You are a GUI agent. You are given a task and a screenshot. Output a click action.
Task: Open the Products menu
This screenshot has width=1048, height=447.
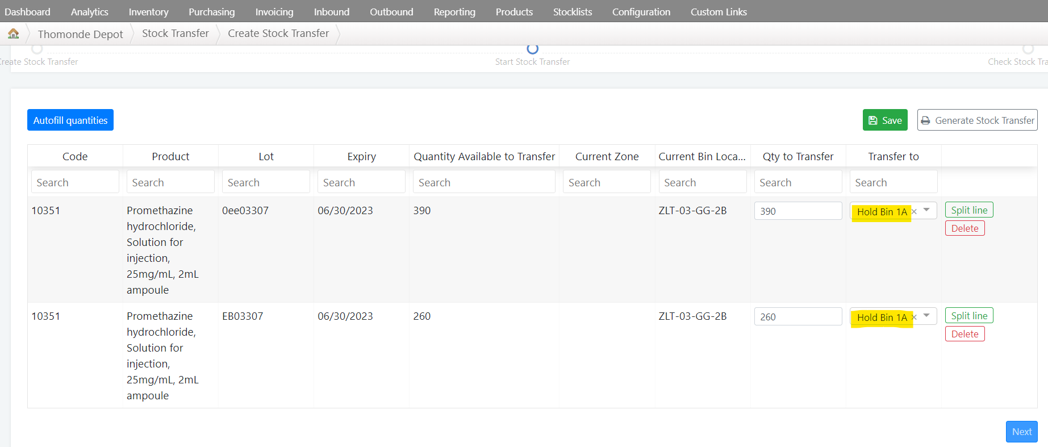tap(514, 11)
